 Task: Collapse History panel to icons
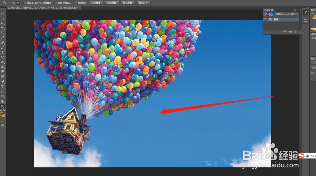click(295, 10)
